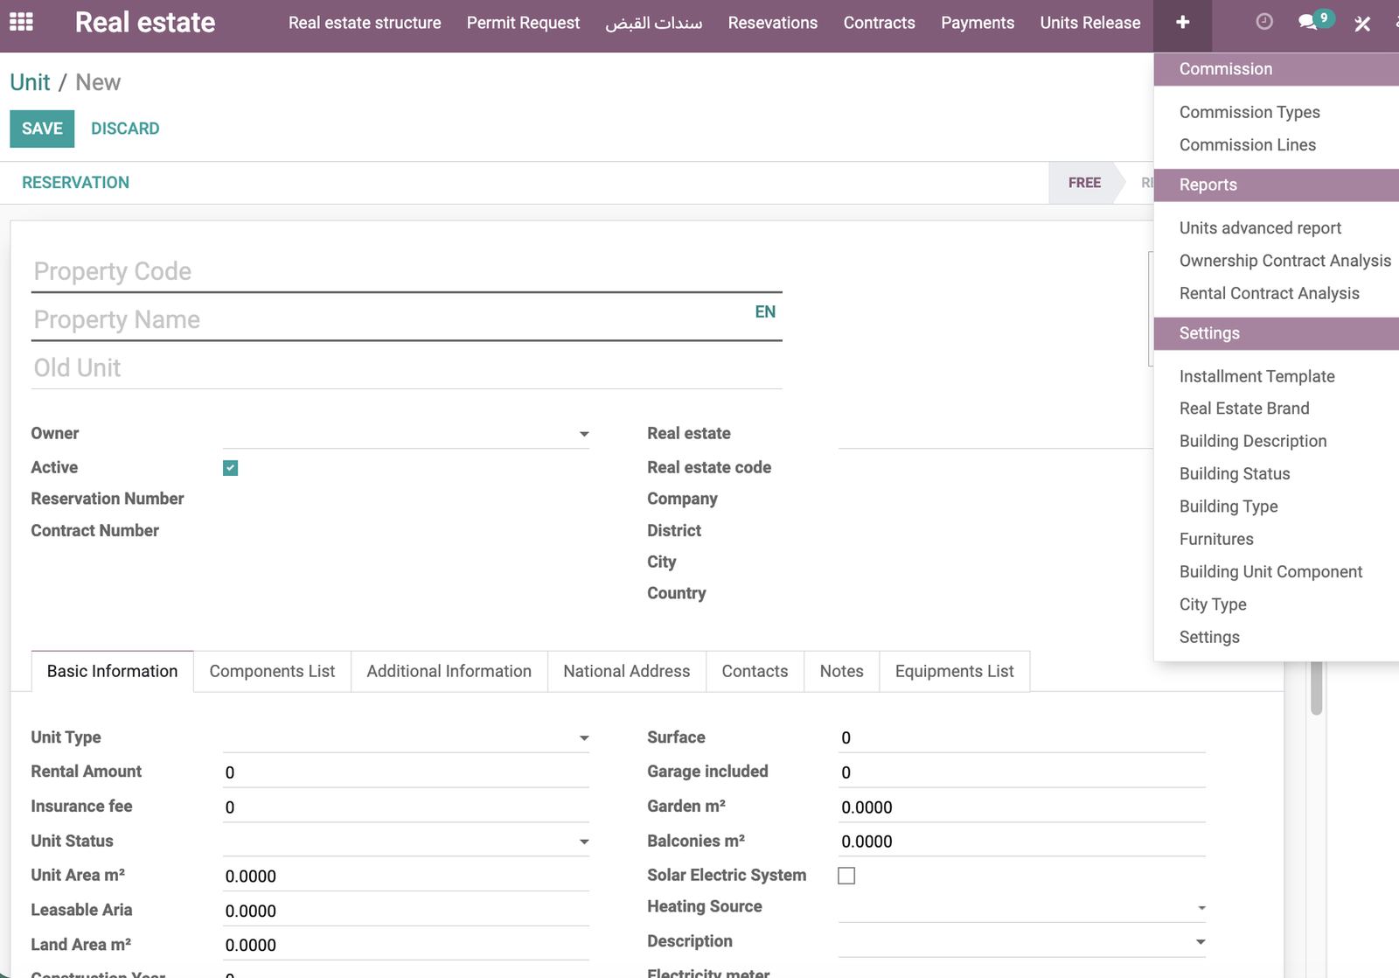The width and height of the screenshot is (1399, 978).
Task: Click the SAVE button
Action: coord(42,129)
